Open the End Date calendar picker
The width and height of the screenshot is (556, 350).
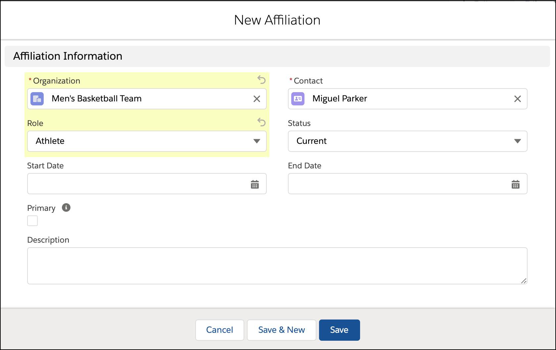(x=516, y=184)
